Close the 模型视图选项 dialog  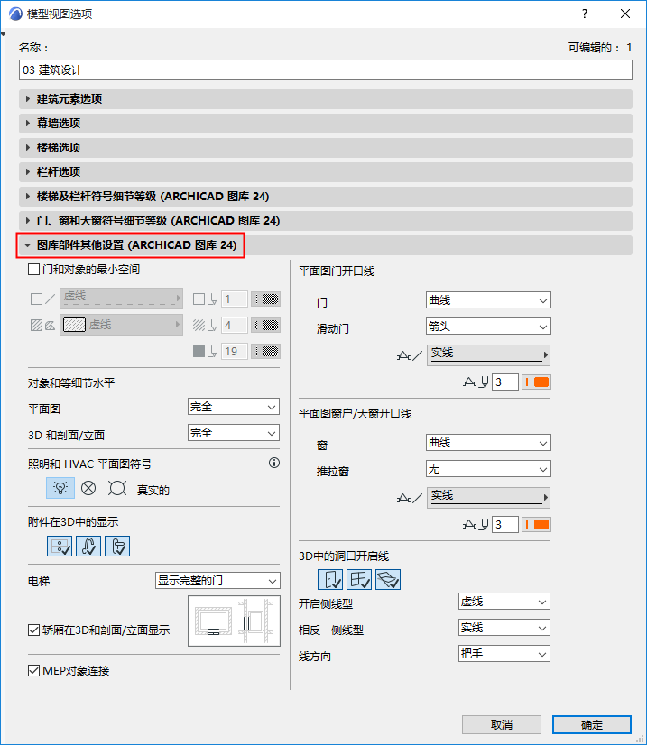[x=625, y=14]
